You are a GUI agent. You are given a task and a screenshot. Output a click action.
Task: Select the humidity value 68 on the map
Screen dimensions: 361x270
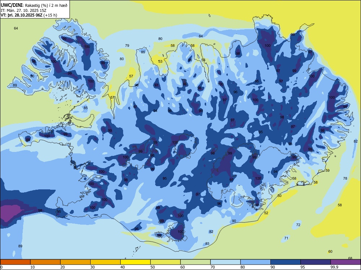tap(350, 258)
